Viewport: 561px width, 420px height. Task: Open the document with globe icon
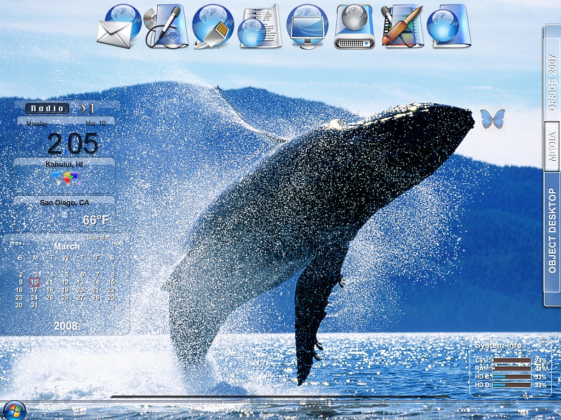tap(260, 26)
